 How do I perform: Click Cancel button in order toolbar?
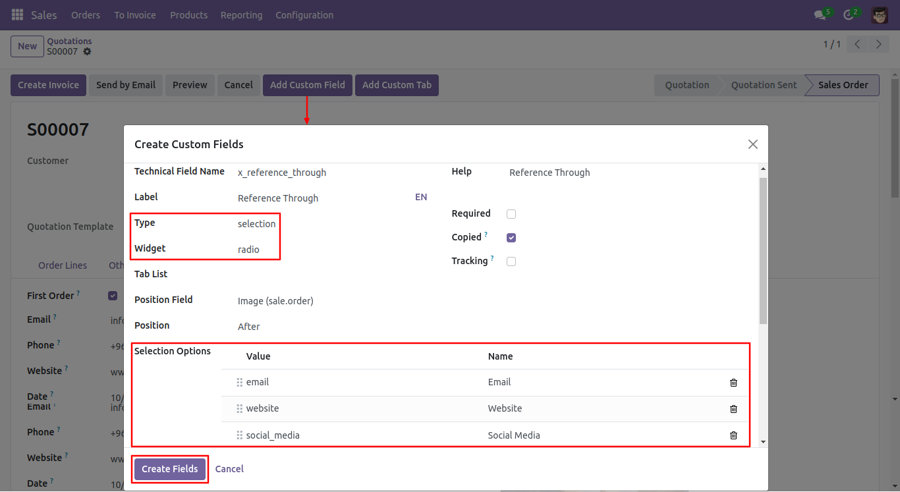pyautogui.click(x=239, y=85)
